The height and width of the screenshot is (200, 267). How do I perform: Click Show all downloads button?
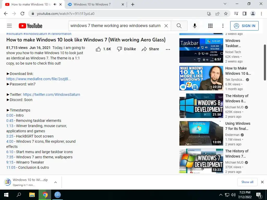click(x=247, y=182)
